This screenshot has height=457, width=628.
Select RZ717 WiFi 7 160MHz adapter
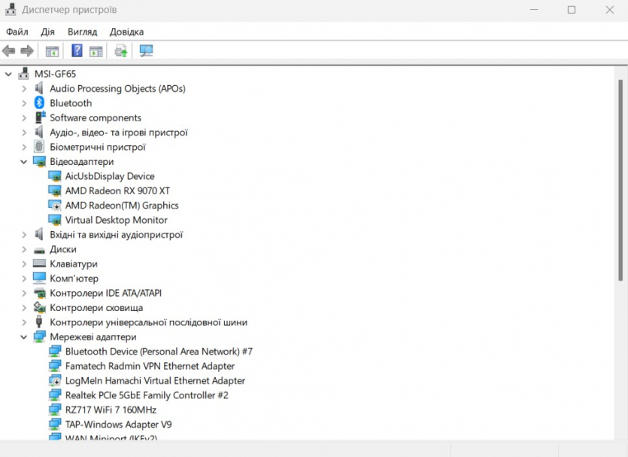(111, 410)
